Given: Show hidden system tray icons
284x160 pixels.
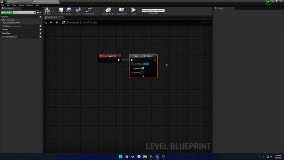Looking at the screenshot, I should (x=259, y=157).
